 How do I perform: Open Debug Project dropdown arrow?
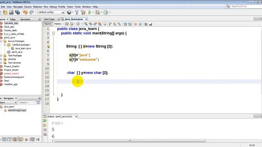(x=102, y=12)
